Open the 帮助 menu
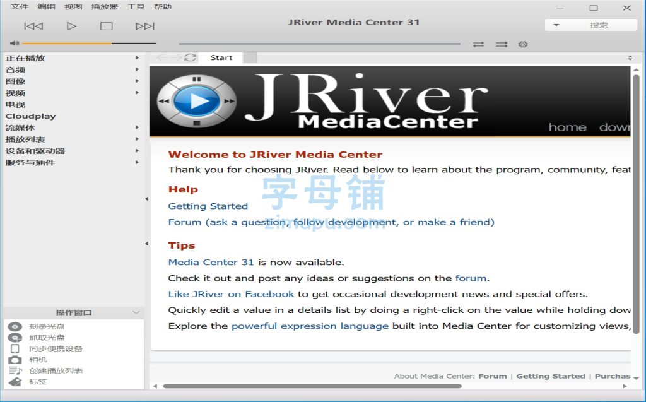 click(x=163, y=6)
